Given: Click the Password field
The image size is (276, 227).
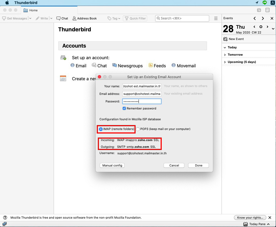Looking at the screenshot, I should 142,101.
